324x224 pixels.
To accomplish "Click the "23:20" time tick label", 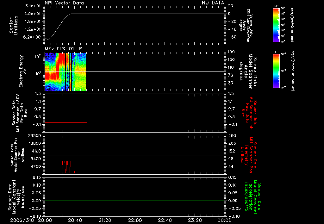I will 195,220.
